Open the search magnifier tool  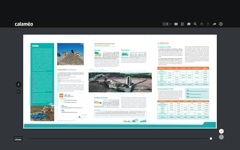tap(195, 24)
